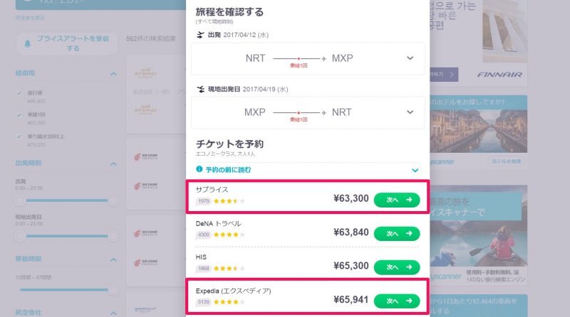The image size is (570, 317).
Task: Click the Finnair logo advertisement
Action: tap(499, 75)
